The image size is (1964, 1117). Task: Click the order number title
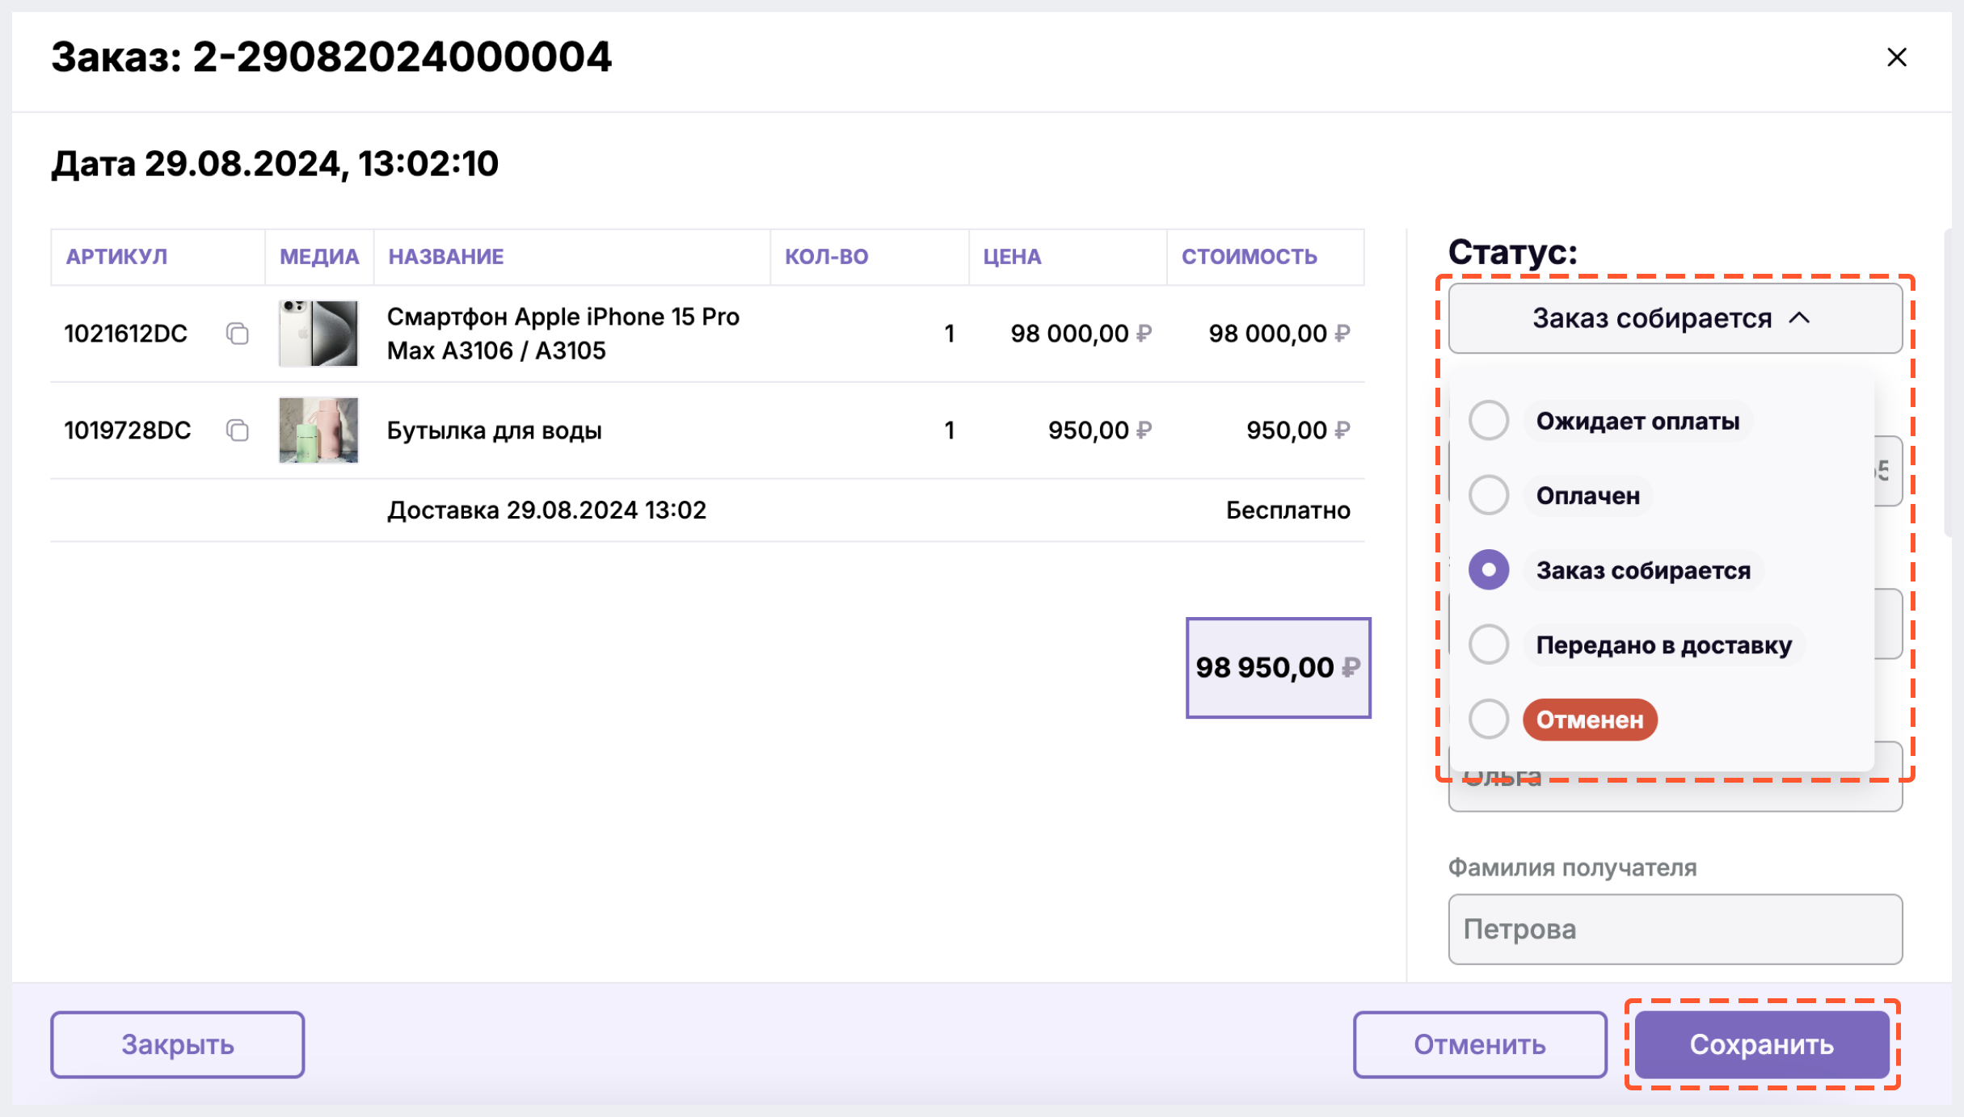click(331, 57)
